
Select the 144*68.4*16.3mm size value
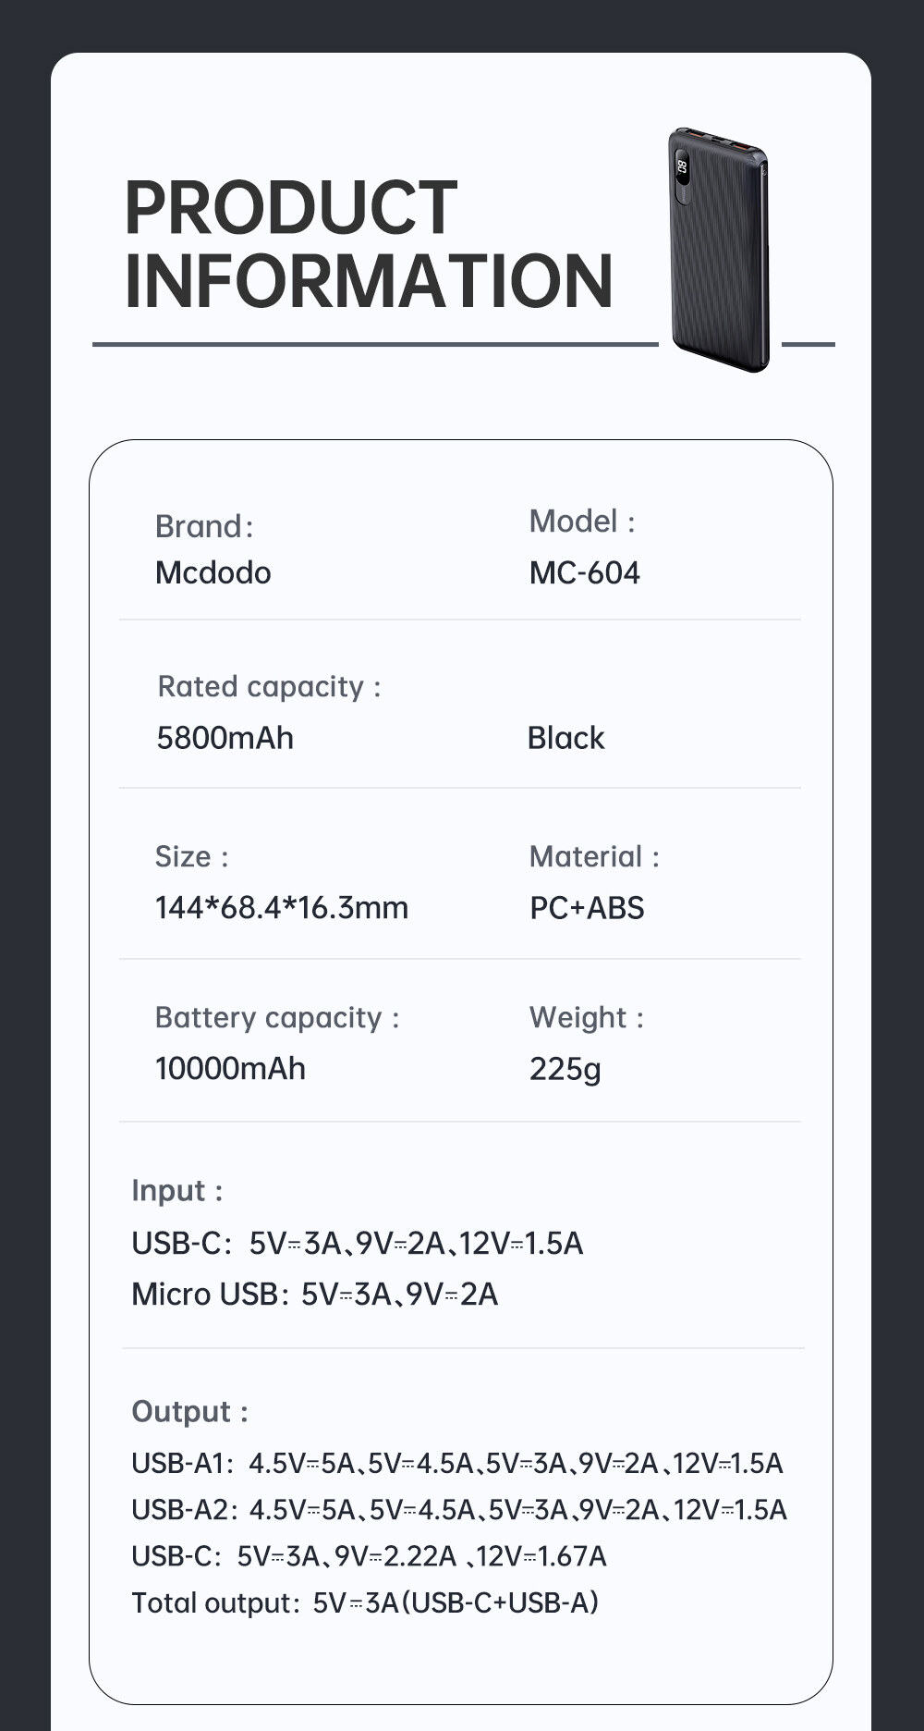pos(281,907)
